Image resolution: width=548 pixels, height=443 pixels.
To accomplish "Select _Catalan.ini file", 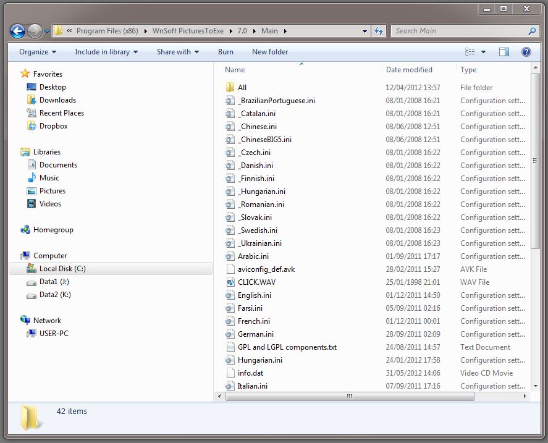I will pyautogui.click(x=256, y=114).
